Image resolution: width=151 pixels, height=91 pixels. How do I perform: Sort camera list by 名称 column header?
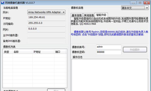click(x=22, y=52)
